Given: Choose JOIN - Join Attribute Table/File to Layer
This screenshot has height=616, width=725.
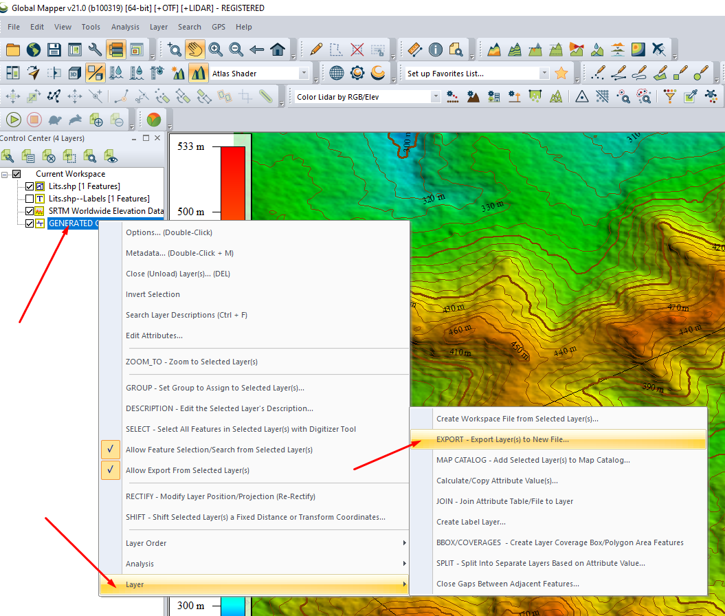Looking at the screenshot, I should click(x=558, y=501).
